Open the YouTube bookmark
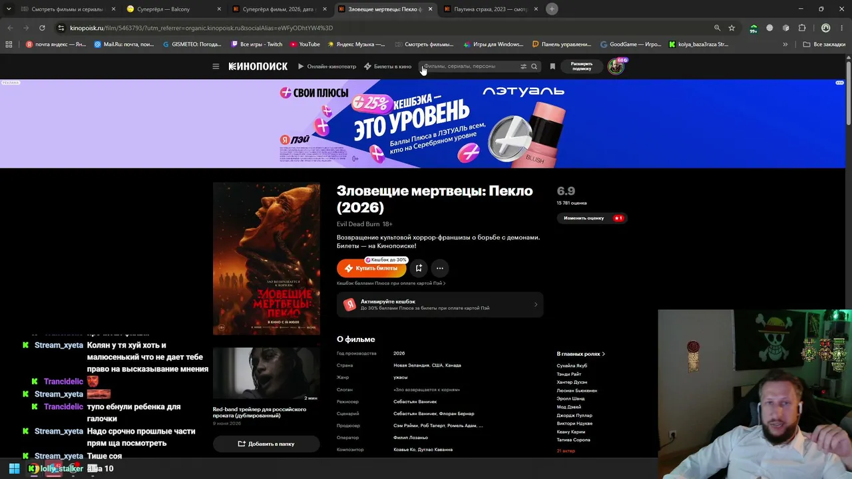The width and height of the screenshot is (852, 479). [305, 45]
